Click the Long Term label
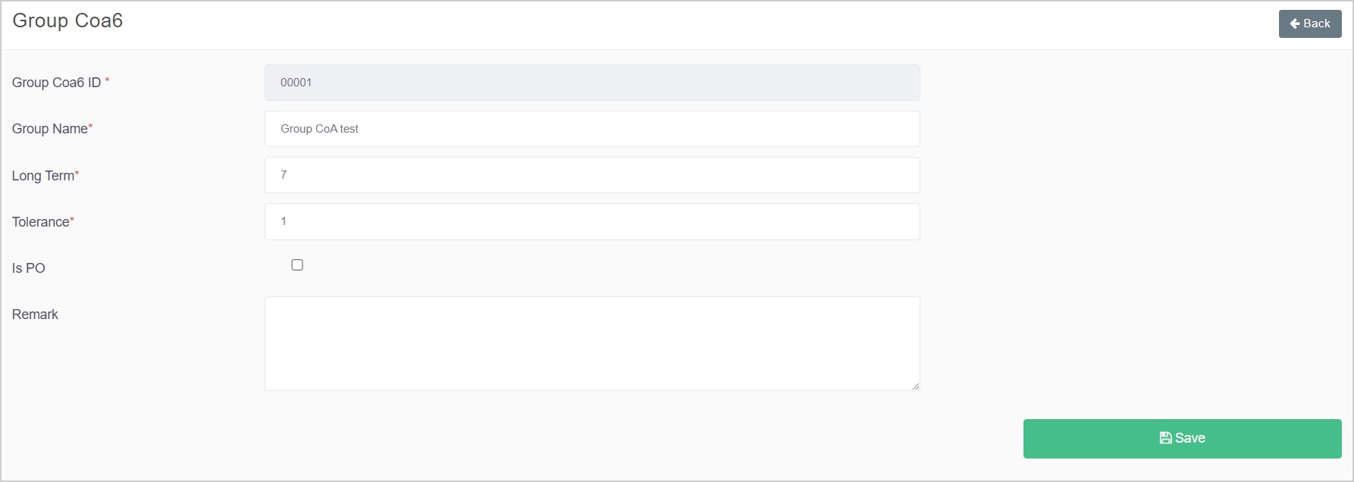The image size is (1354, 482). coord(42,176)
